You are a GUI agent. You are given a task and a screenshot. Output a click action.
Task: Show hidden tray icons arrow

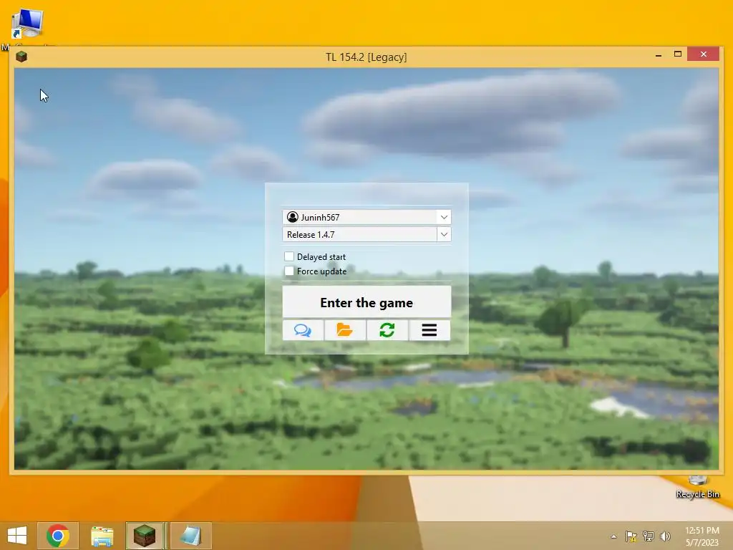click(613, 536)
